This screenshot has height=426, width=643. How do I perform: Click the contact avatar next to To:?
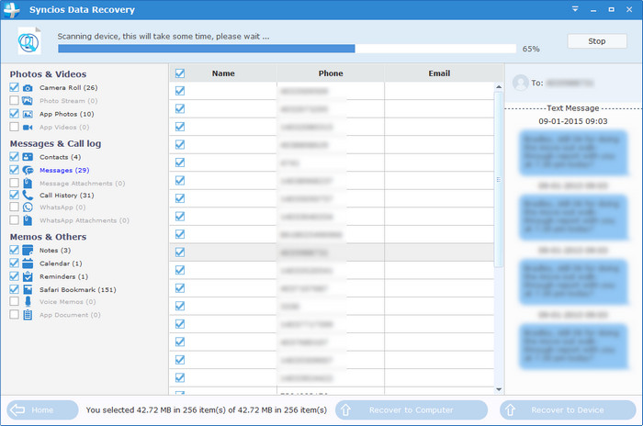tap(521, 83)
